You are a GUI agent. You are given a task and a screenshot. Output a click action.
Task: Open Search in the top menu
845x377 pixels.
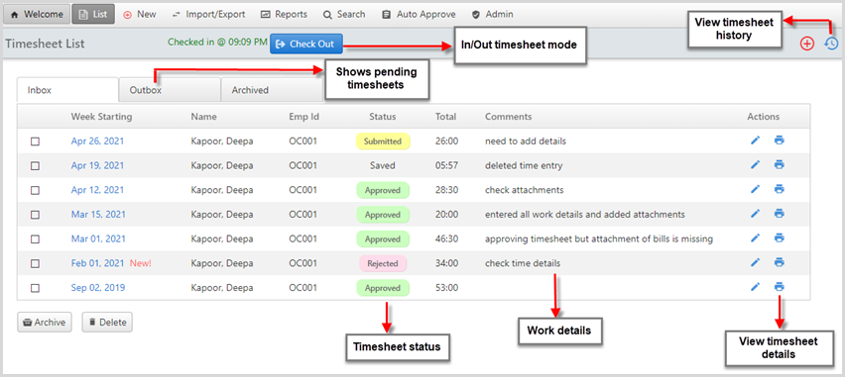tap(344, 15)
